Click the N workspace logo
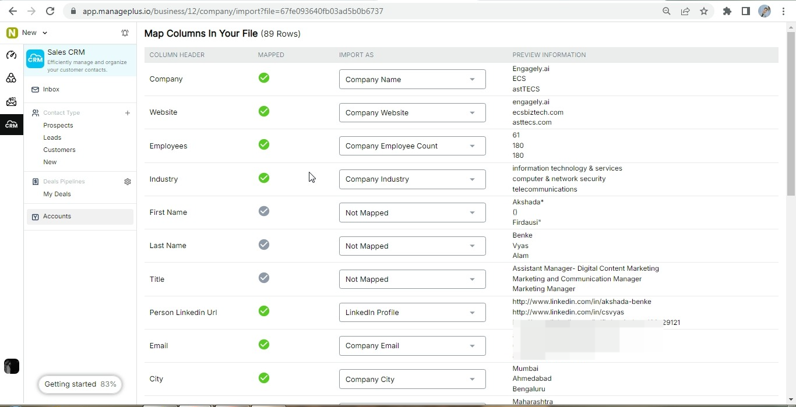 (12, 33)
